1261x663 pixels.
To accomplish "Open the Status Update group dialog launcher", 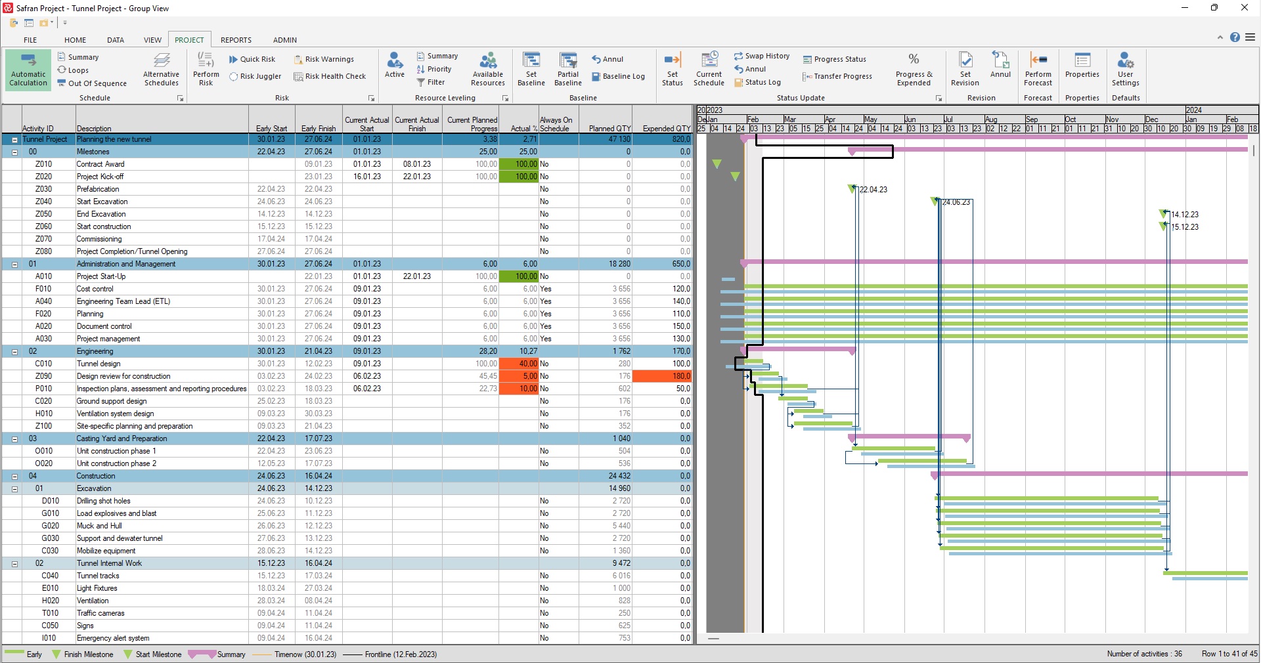I will [939, 98].
